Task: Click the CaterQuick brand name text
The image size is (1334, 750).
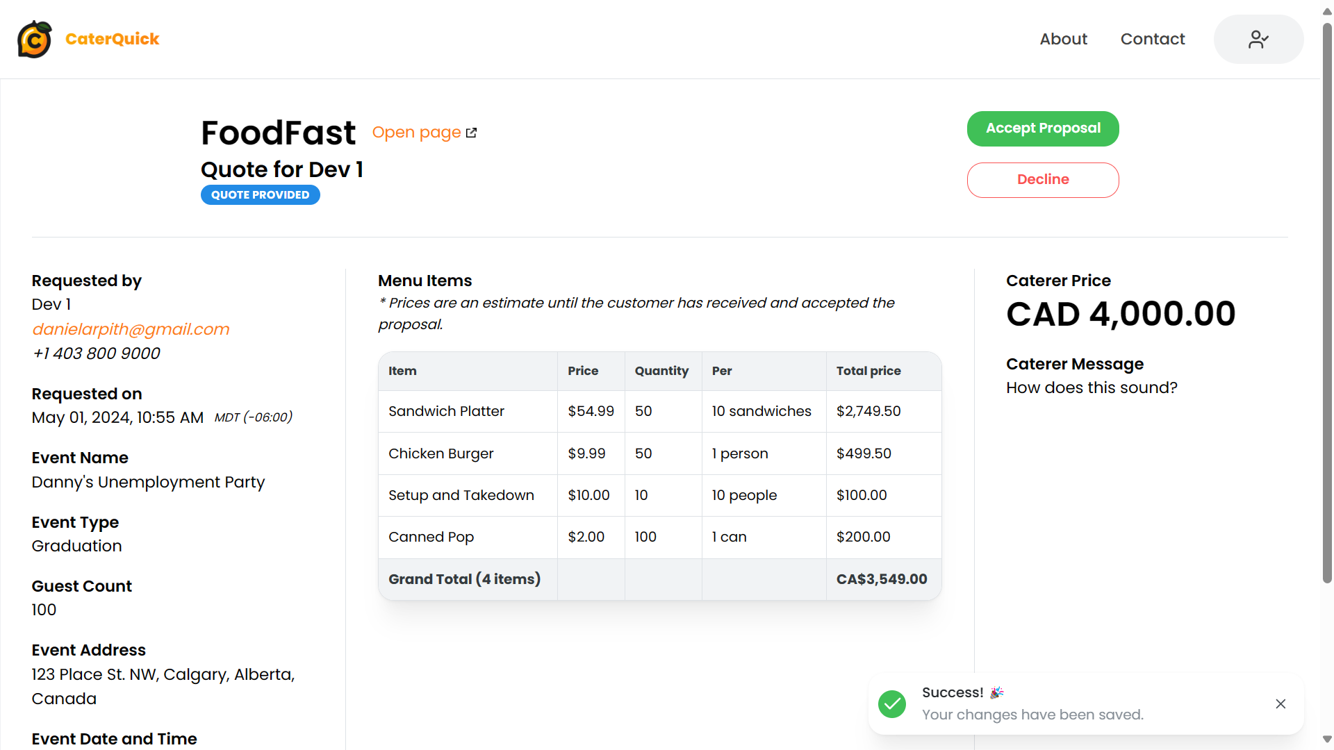Action: click(x=112, y=39)
